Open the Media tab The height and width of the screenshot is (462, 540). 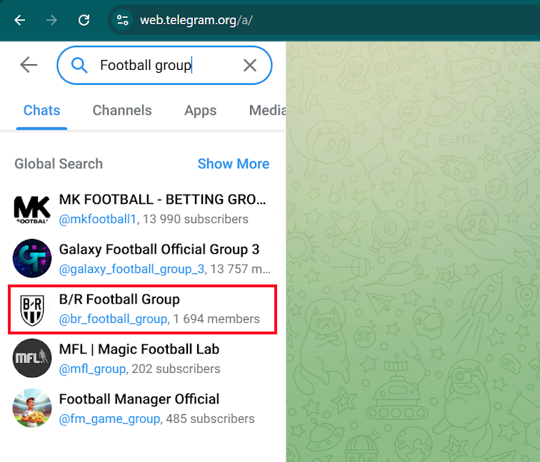pyautogui.click(x=268, y=111)
